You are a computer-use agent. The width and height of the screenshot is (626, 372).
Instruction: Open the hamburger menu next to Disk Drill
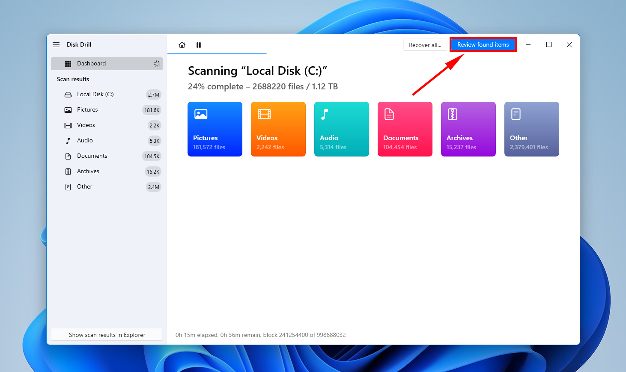(56, 44)
